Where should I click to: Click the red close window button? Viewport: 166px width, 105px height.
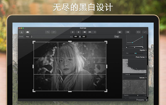click(x=19, y=28)
